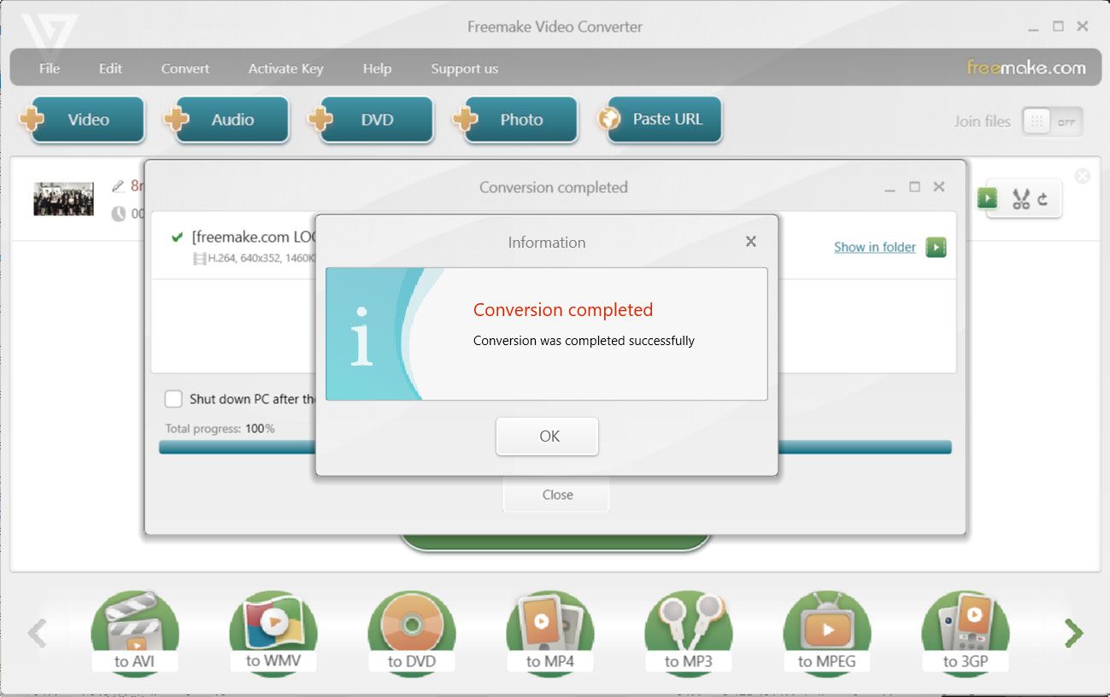Select the to MP4 format icon
Image resolution: width=1110 pixels, height=697 pixels.
click(x=550, y=632)
